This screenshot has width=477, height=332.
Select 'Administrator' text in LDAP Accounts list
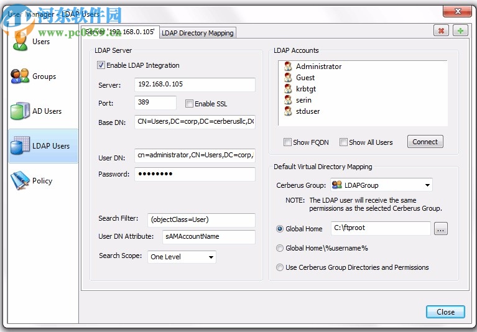(x=318, y=67)
